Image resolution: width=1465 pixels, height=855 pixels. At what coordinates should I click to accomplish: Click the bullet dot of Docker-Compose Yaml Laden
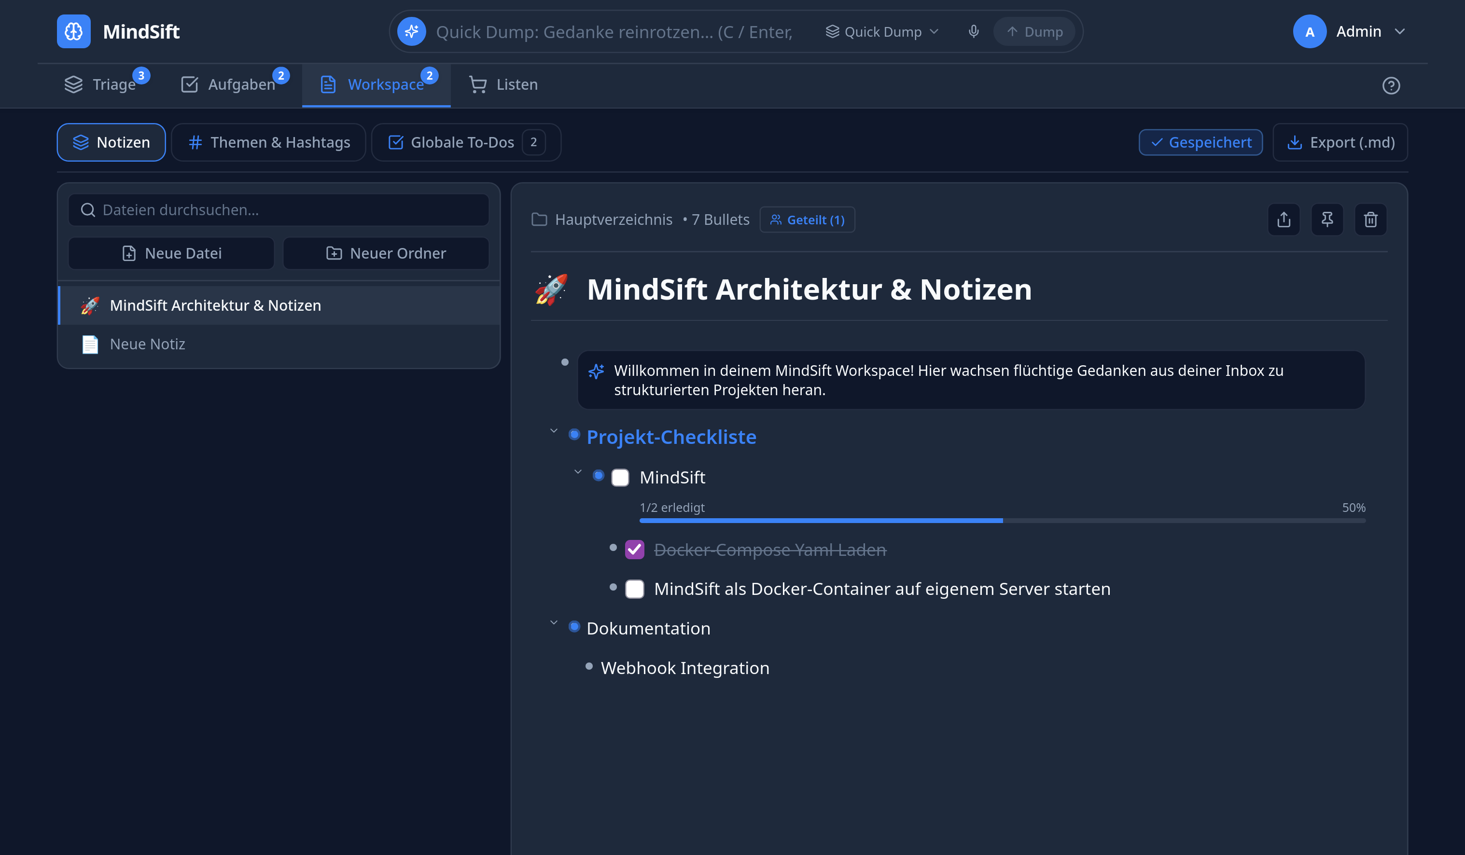point(613,548)
